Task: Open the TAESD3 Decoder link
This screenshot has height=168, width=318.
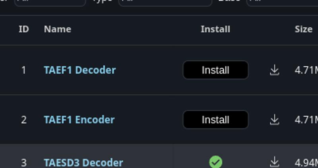Action: click(x=83, y=163)
